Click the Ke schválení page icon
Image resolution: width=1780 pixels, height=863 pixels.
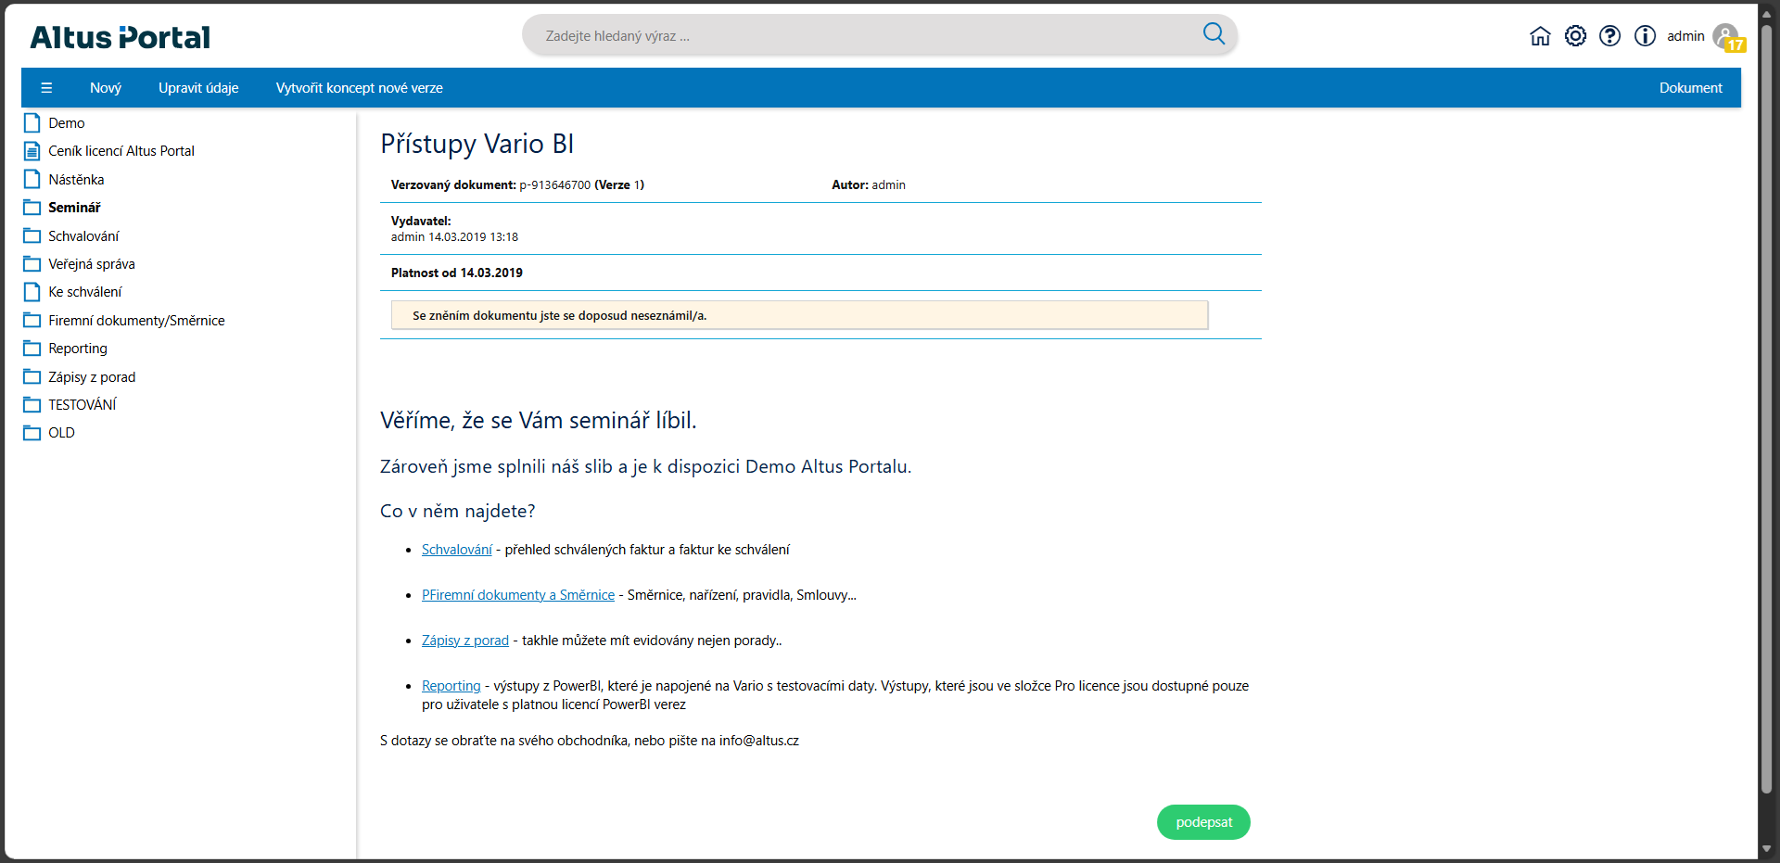32,292
